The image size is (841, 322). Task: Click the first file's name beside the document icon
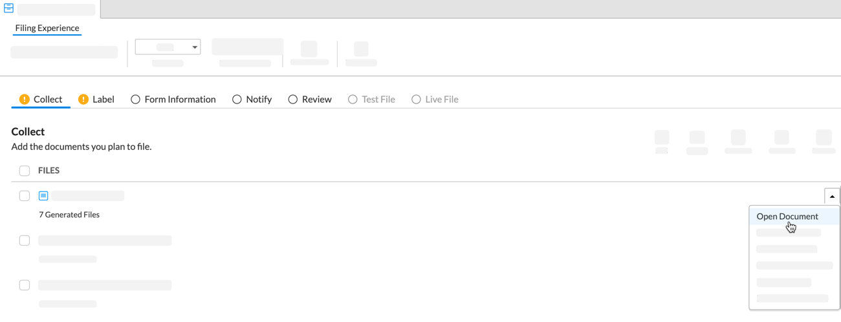pyautogui.click(x=88, y=196)
